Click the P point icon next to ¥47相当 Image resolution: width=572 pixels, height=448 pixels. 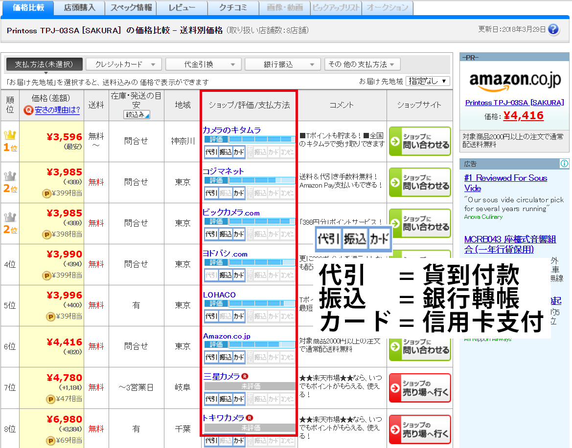pyautogui.click(x=50, y=399)
